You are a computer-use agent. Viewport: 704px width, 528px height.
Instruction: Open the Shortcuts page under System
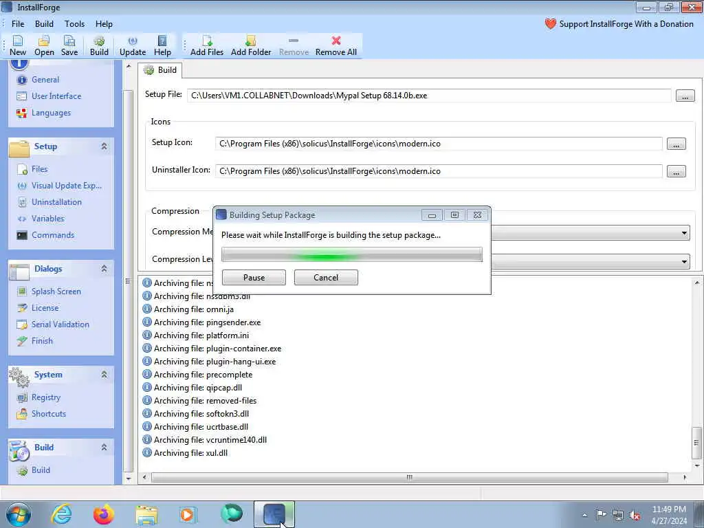coord(49,414)
